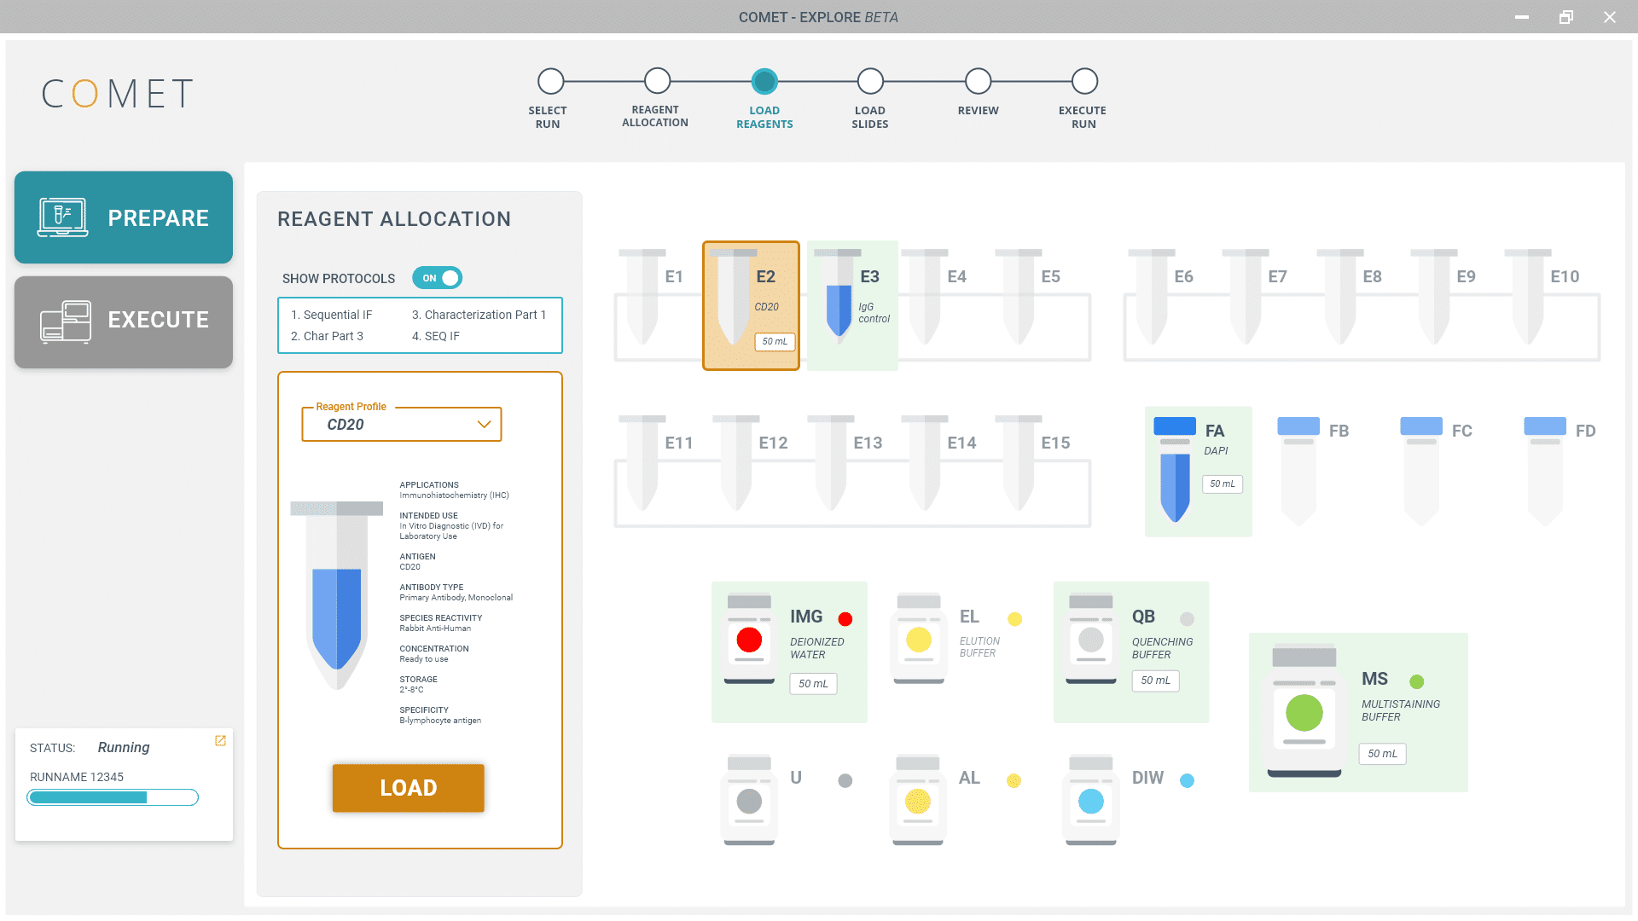Select the DIW bottle icon
The image size is (1638, 921).
click(x=1091, y=801)
